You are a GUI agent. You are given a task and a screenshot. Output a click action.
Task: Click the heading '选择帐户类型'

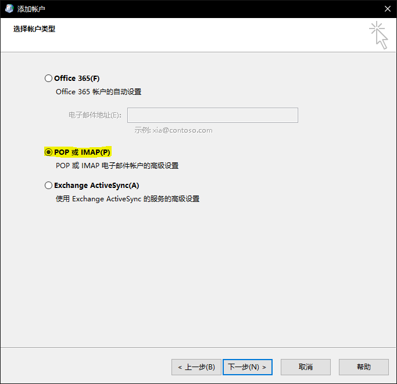34,29
